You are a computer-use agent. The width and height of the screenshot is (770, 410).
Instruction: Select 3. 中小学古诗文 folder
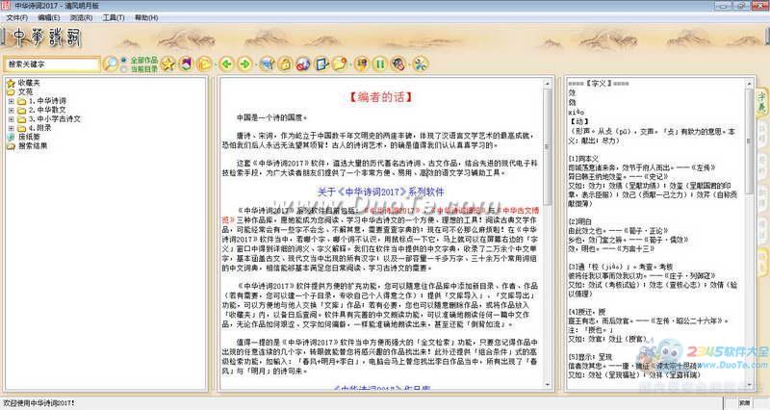55,118
